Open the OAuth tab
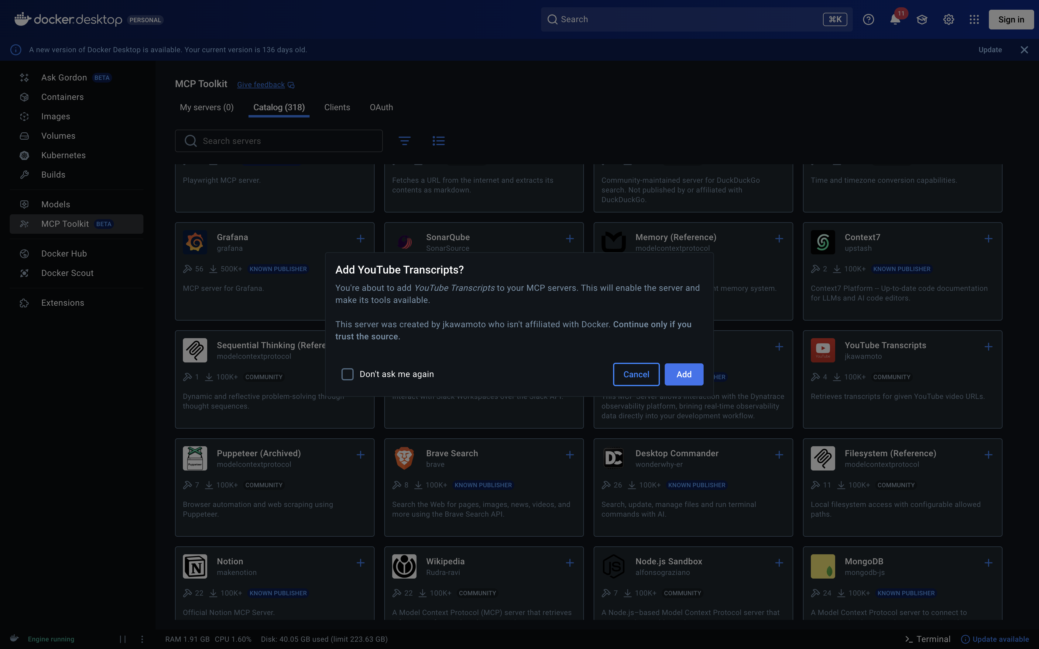This screenshot has height=649, width=1039. coord(381,107)
